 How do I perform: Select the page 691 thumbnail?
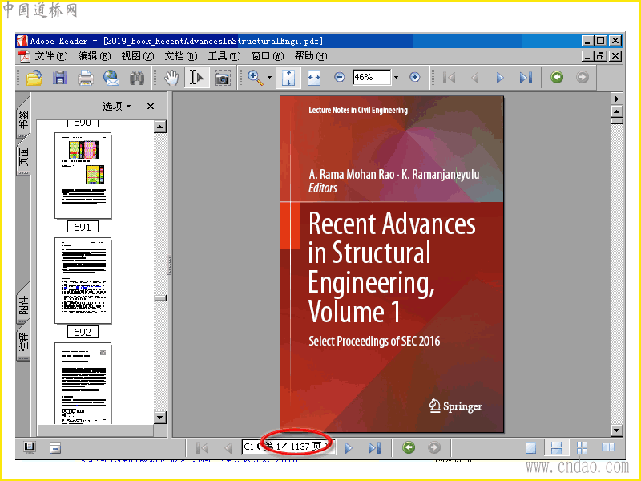click(83, 175)
